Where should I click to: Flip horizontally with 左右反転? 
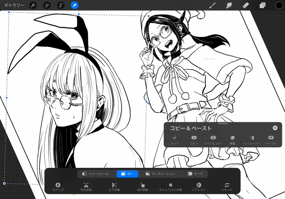click(x=86, y=187)
